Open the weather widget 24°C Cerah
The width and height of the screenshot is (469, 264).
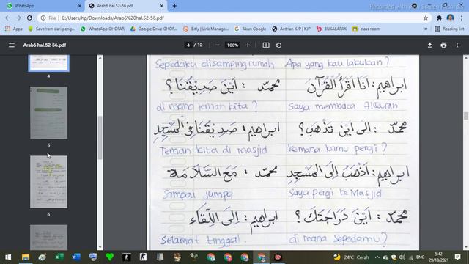pyautogui.click(x=352, y=257)
